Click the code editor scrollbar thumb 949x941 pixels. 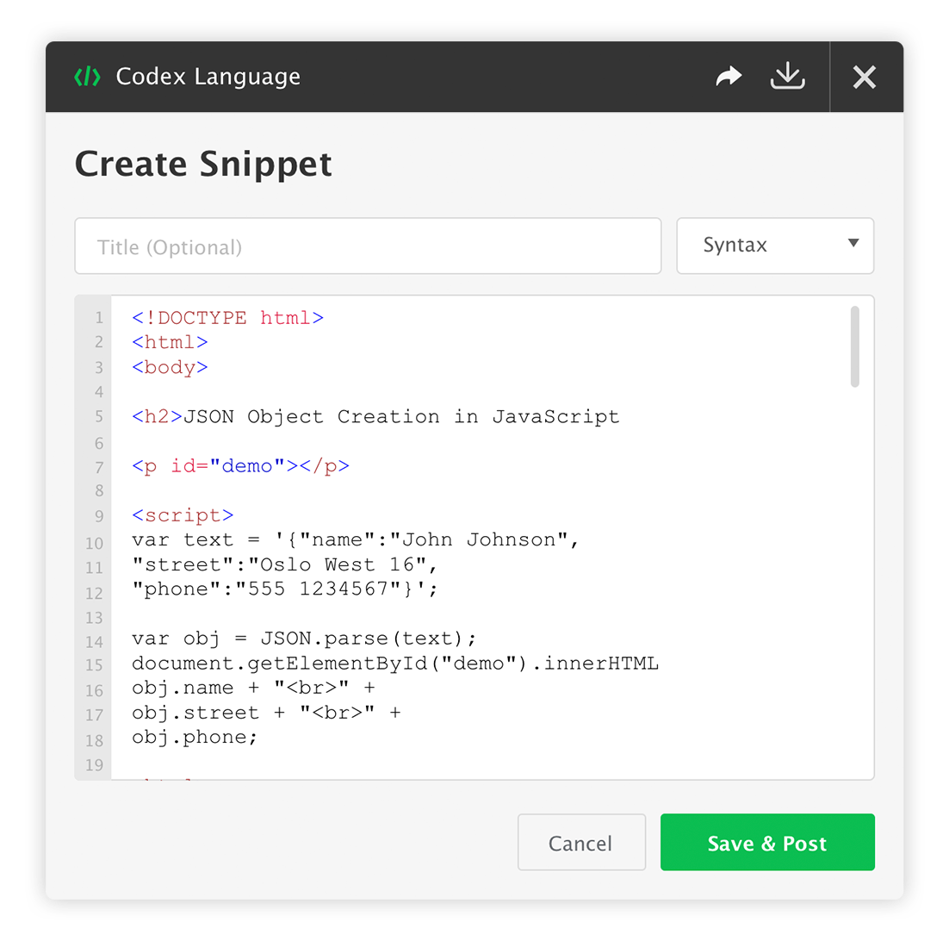pos(854,346)
